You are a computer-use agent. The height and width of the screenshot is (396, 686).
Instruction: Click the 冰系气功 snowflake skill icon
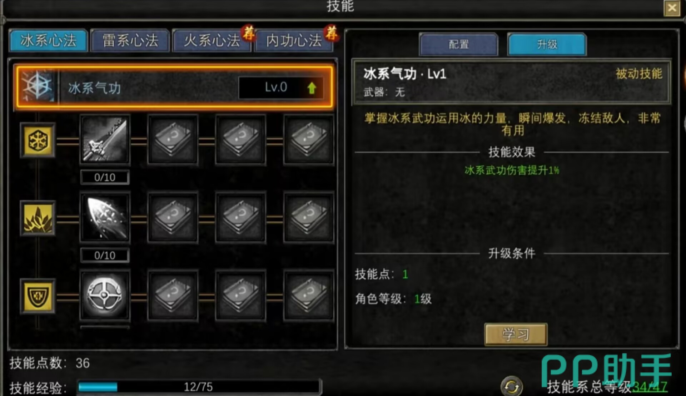coord(37,86)
